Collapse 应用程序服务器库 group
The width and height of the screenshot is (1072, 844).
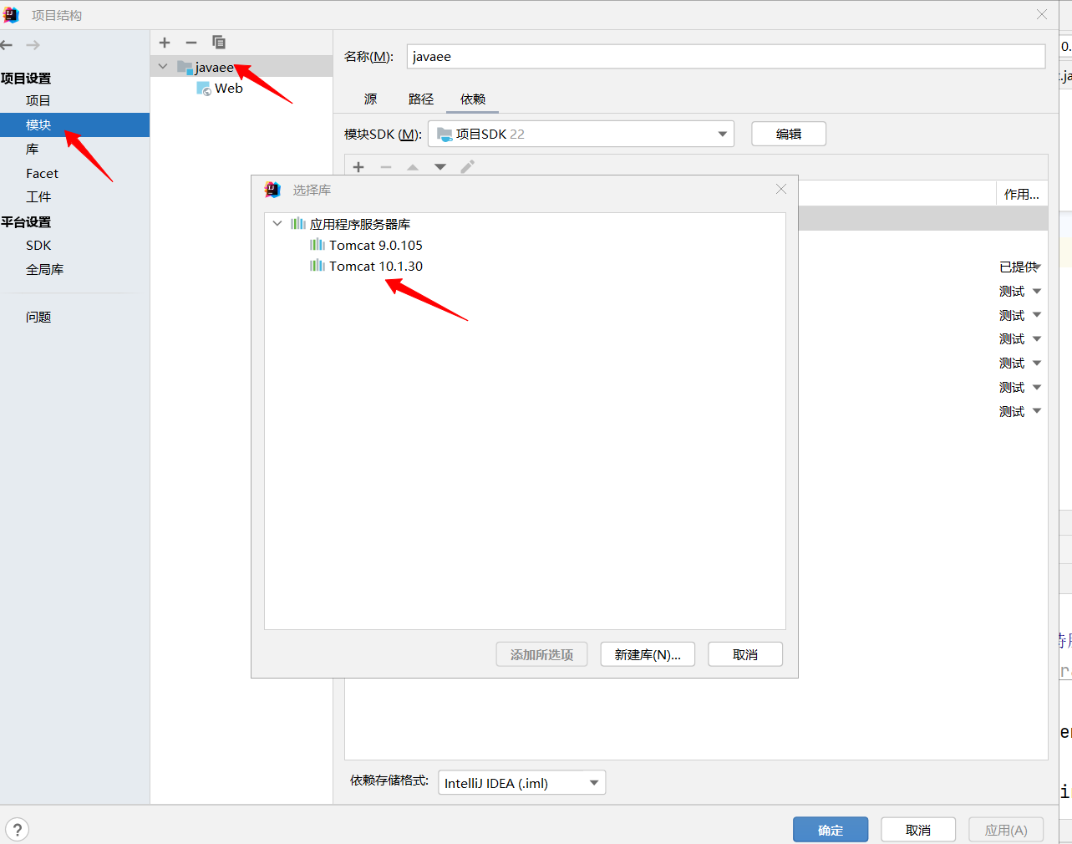(x=277, y=224)
